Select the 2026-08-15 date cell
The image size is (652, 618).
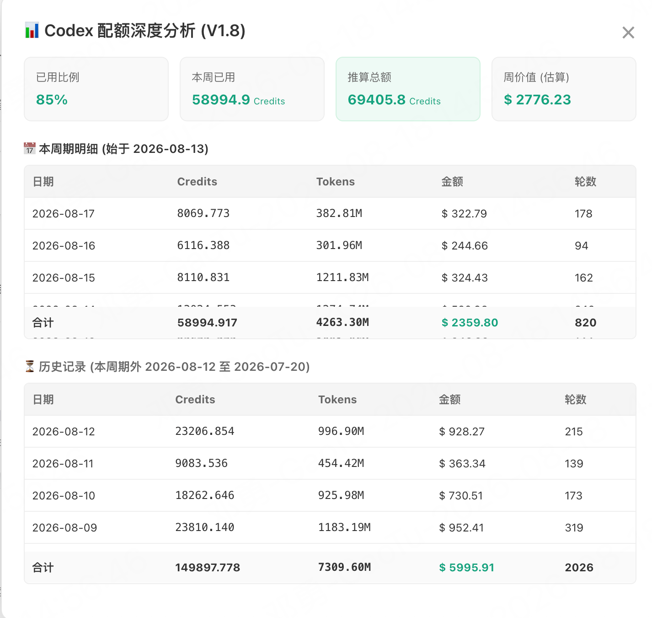pos(64,278)
